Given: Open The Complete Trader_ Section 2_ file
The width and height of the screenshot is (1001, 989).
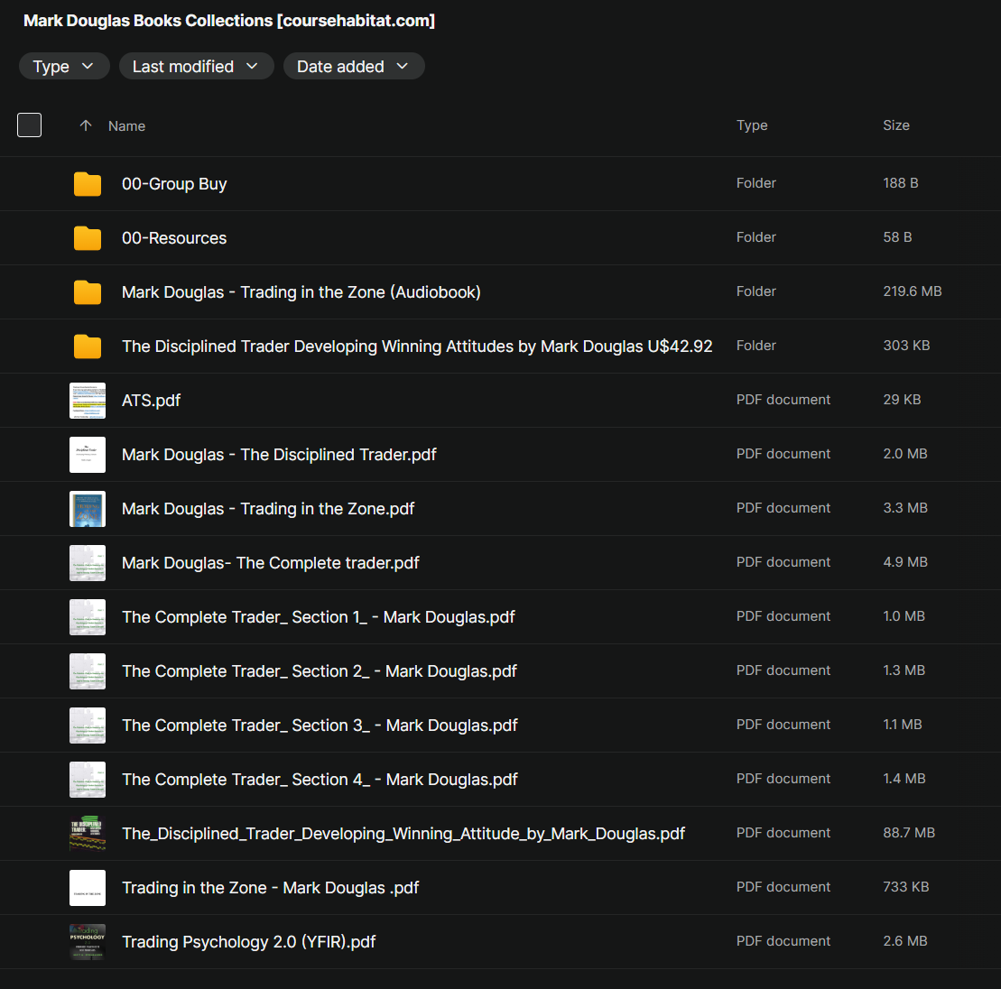Looking at the screenshot, I should [x=320, y=671].
